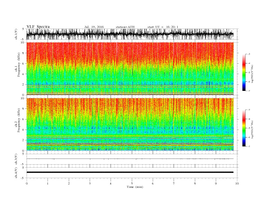Viewport: 267px width, 206px height.
Task: Click time axis tick label '9'
Action: [x=216, y=183]
